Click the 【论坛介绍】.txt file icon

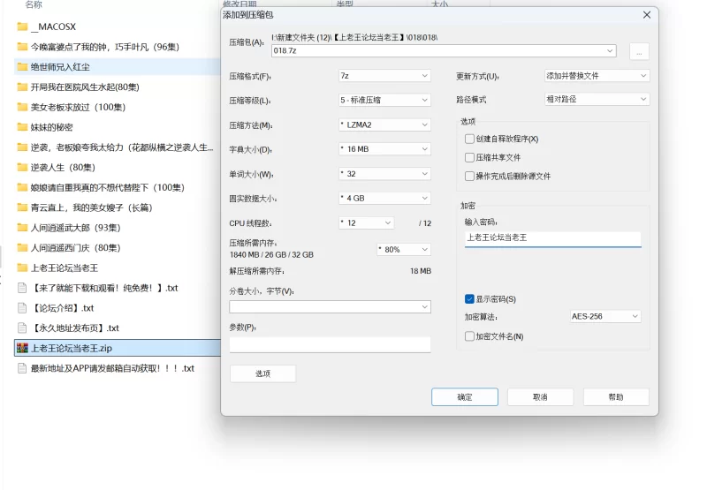22,308
